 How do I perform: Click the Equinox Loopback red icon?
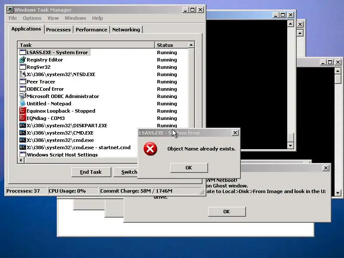click(x=23, y=111)
